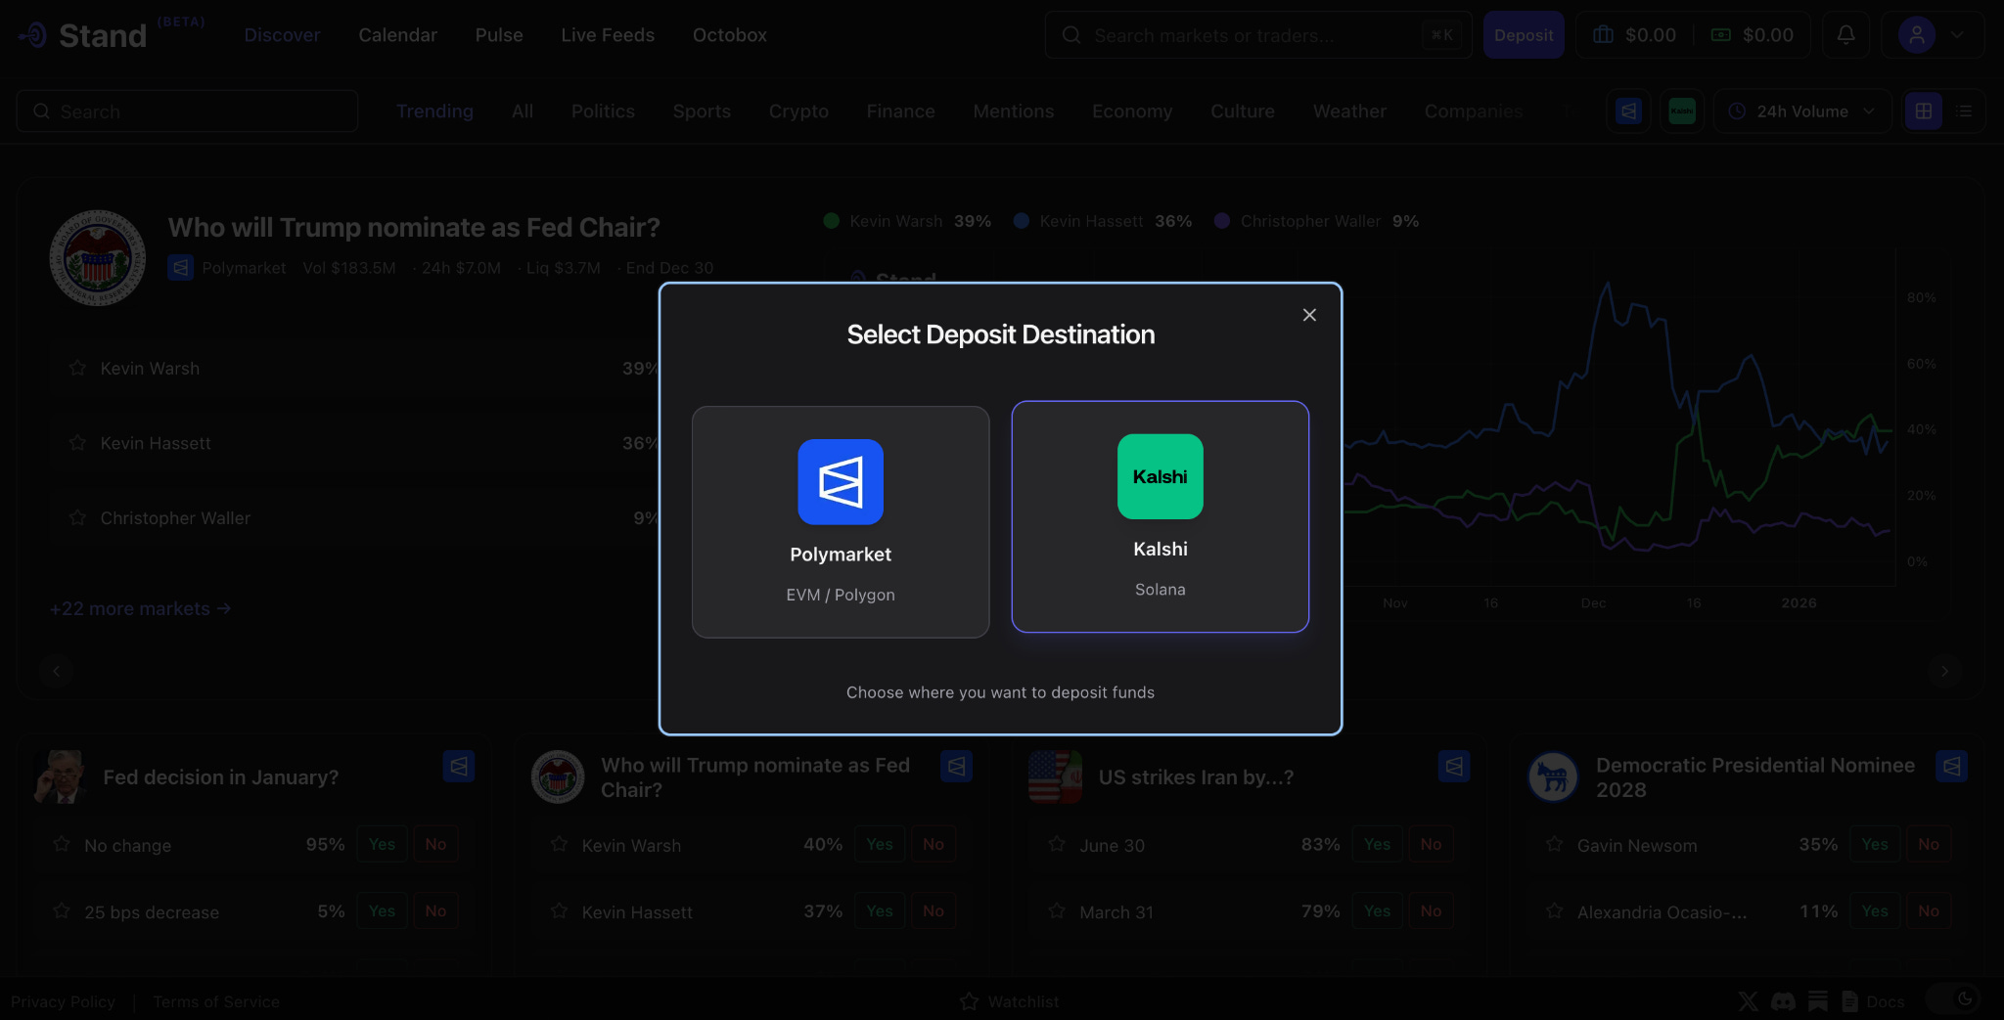2004x1020 pixels.
Task: Click No for March 31
Action: [x=1431, y=910]
